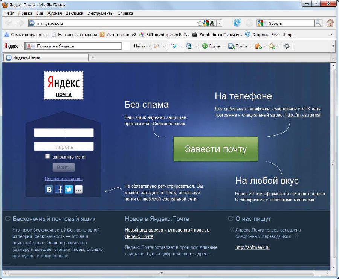This screenshot has height=279, width=339.
Task: Click the horizontal scrollbar thumb
Action: click(161, 273)
